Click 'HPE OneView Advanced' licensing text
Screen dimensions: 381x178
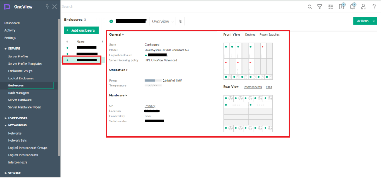pos(161,60)
